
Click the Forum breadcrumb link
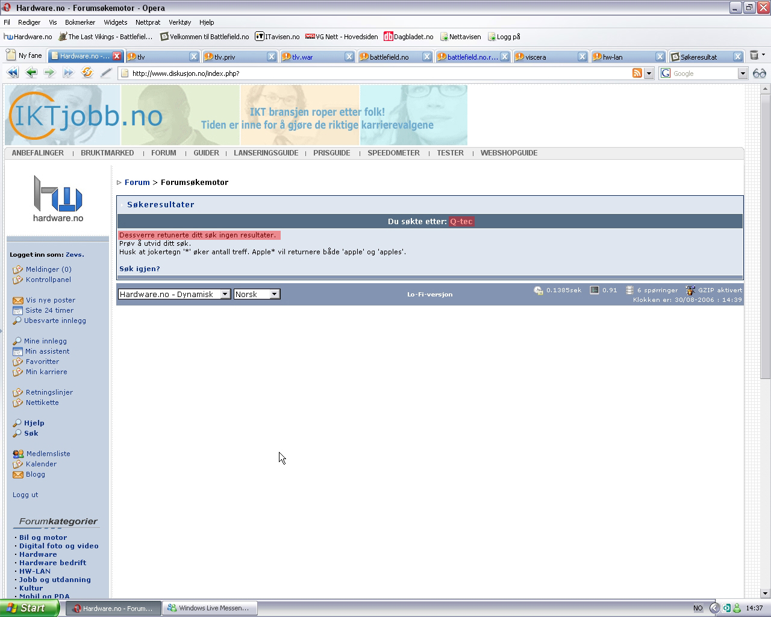pos(137,182)
